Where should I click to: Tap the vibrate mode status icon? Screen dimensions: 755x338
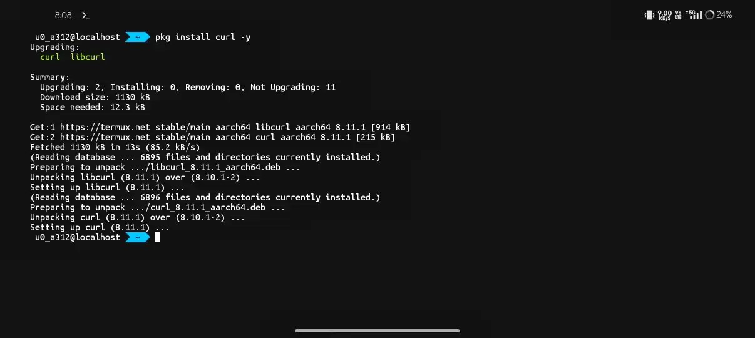point(649,14)
